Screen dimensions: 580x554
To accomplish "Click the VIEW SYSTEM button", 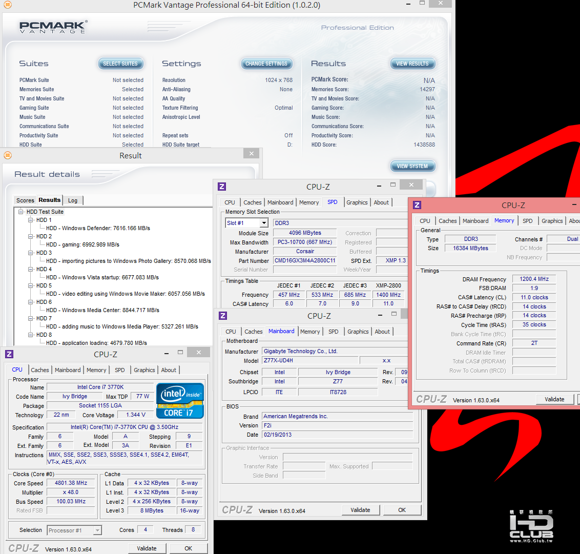I will 412,166.
